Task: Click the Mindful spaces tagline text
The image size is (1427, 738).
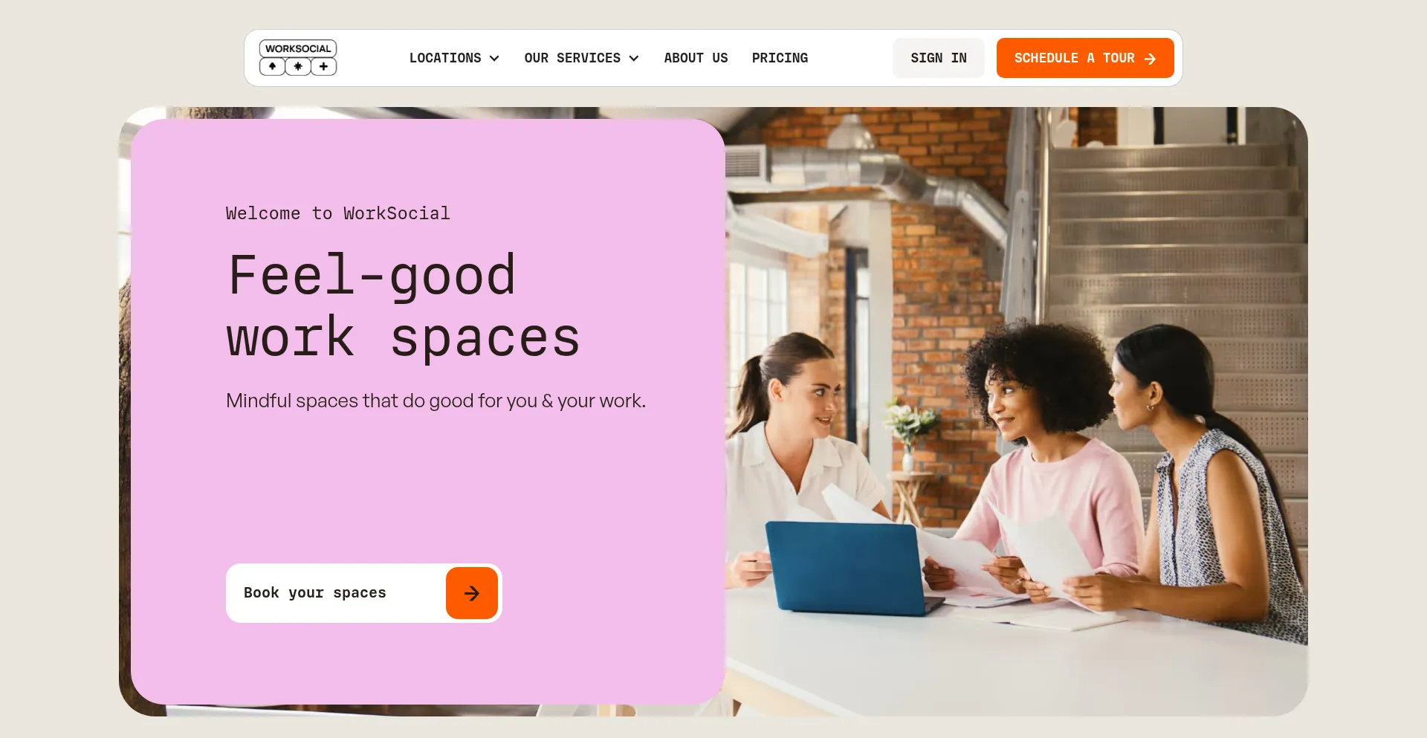Action: [436, 401]
